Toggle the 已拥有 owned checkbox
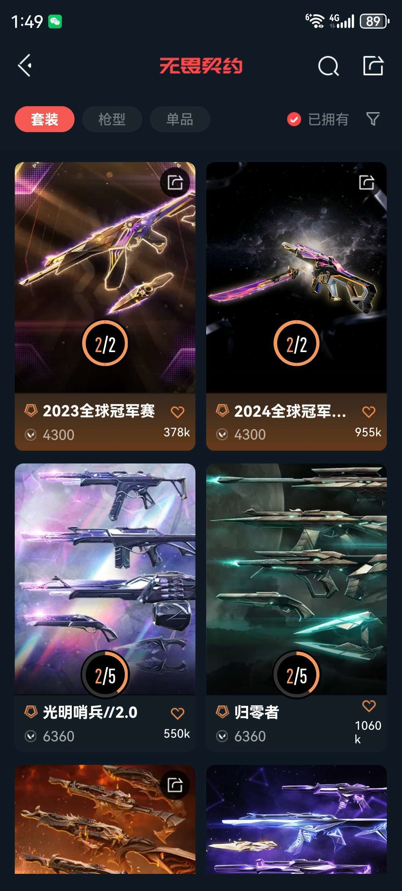 (294, 119)
